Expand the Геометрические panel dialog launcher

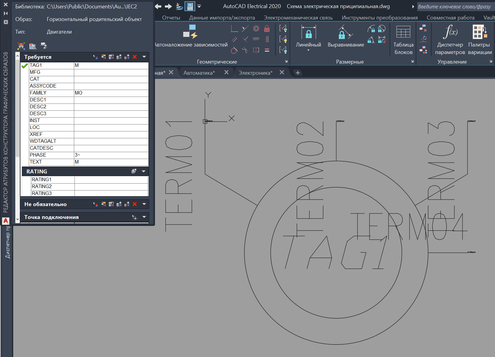tap(286, 61)
